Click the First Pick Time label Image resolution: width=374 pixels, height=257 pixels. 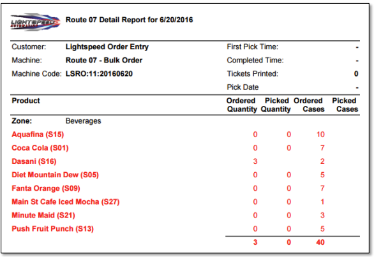click(253, 47)
